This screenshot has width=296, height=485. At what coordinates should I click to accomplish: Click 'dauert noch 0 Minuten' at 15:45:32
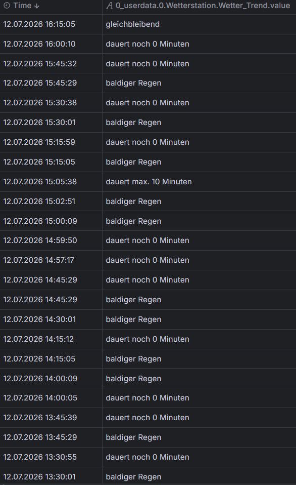[x=199, y=63]
